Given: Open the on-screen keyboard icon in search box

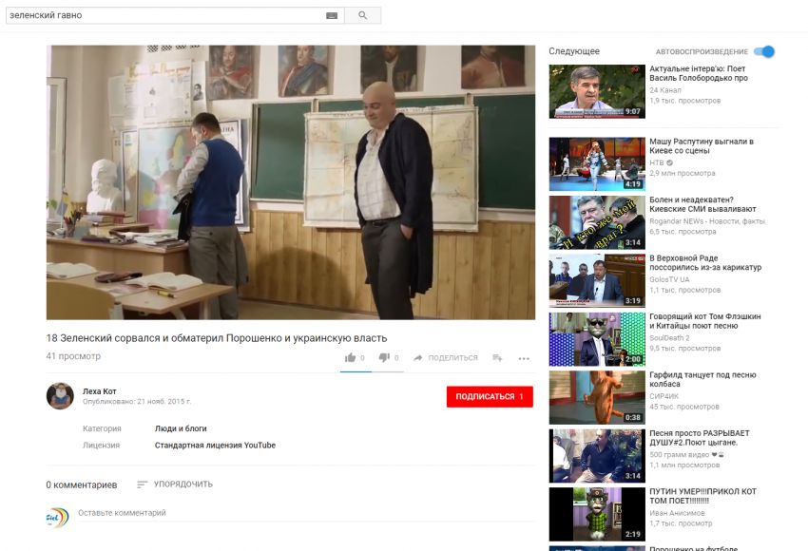Looking at the screenshot, I should [x=332, y=15].
